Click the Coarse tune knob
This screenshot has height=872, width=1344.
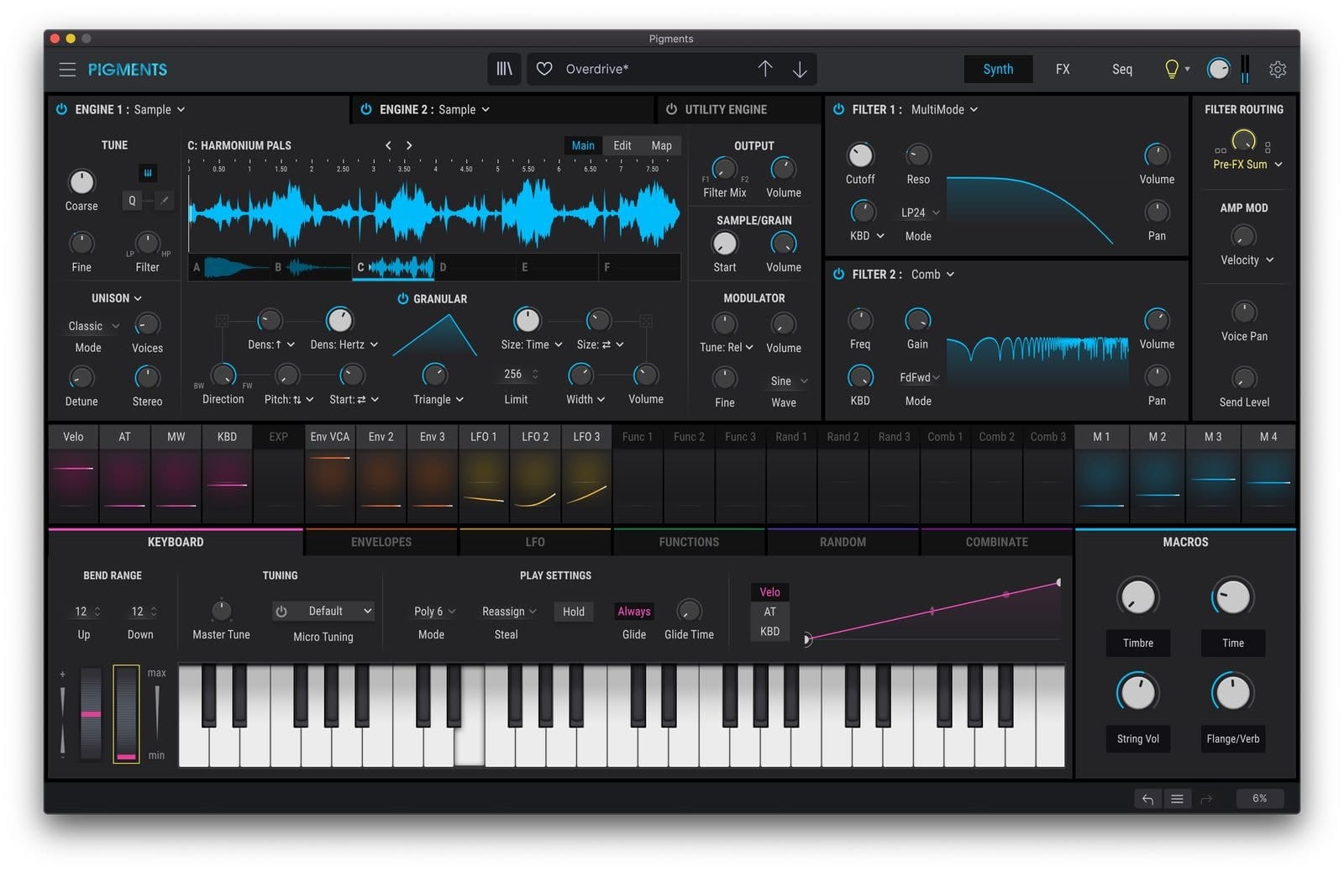[81, 181]
